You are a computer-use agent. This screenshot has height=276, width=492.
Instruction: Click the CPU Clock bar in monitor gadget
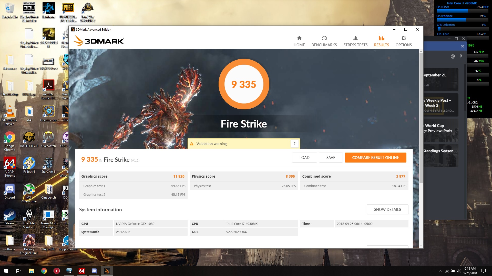[x=463, y=11]
